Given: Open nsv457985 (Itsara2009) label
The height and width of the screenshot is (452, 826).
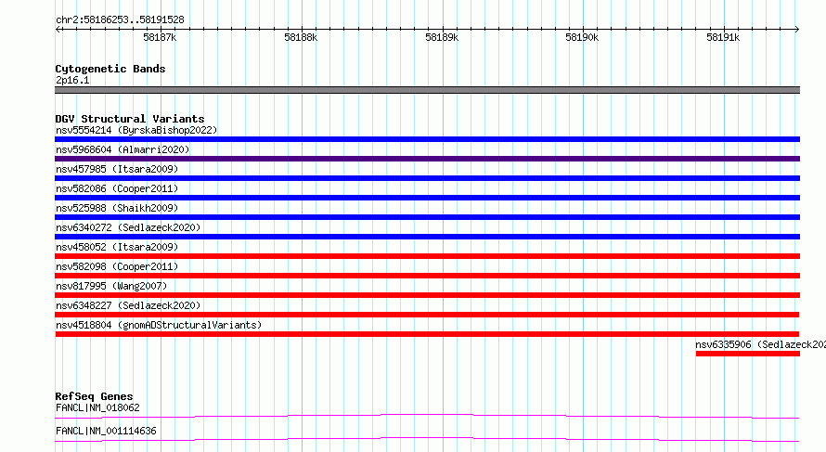Looking at the screenshot, I should pos(117,169).
